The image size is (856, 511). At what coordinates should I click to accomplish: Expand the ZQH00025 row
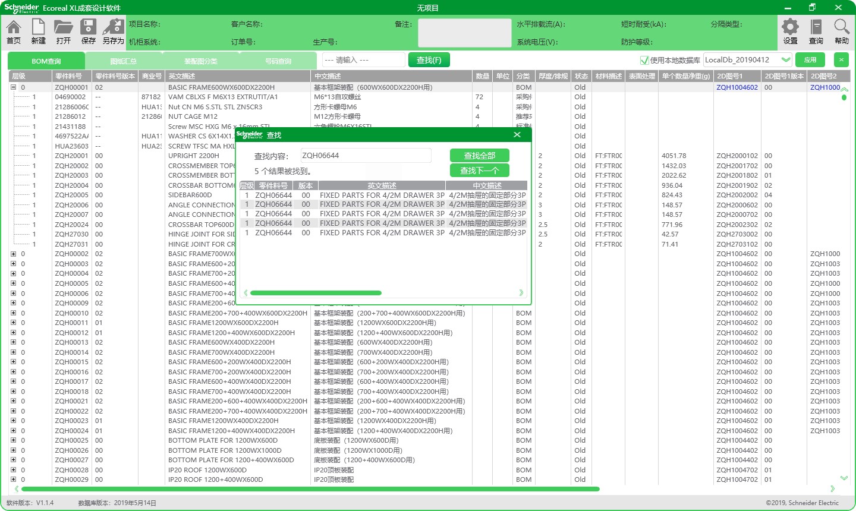[x=13, y=440]
